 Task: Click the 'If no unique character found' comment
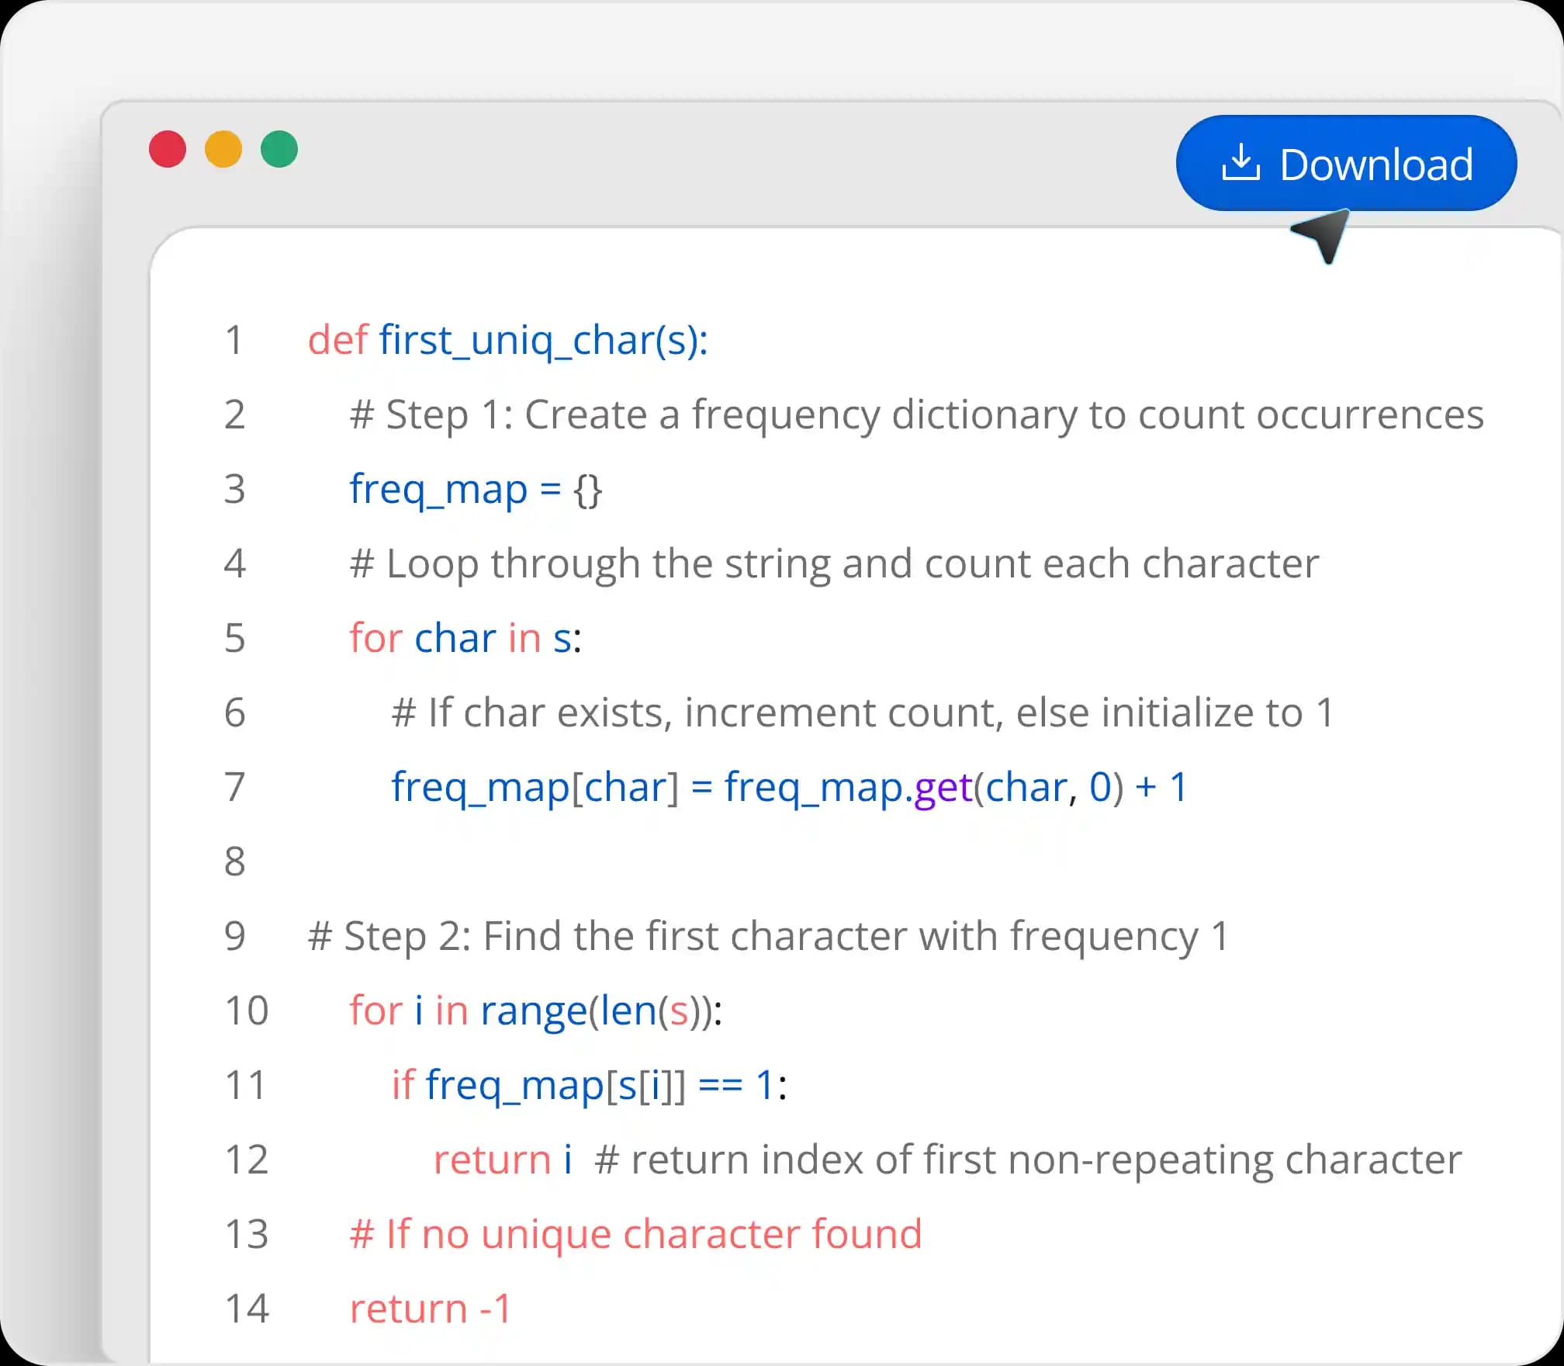coord(635,1234)
